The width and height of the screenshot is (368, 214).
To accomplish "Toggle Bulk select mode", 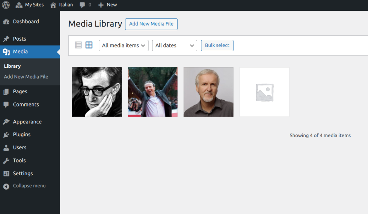I will (x=217, y=46).
